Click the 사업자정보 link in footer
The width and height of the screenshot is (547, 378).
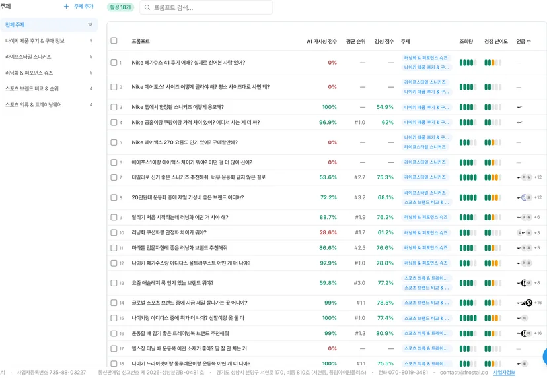pos(504,373)
